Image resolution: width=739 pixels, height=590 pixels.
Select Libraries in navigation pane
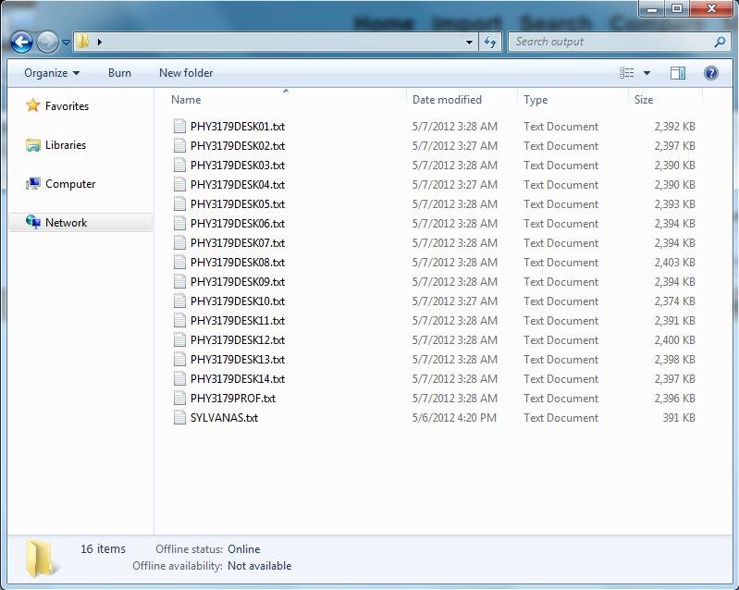[x=56, y=144]
